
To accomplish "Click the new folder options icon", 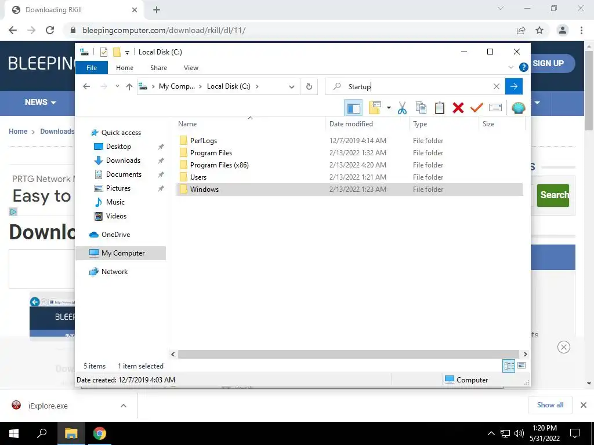I will click(x=375, y=108).
